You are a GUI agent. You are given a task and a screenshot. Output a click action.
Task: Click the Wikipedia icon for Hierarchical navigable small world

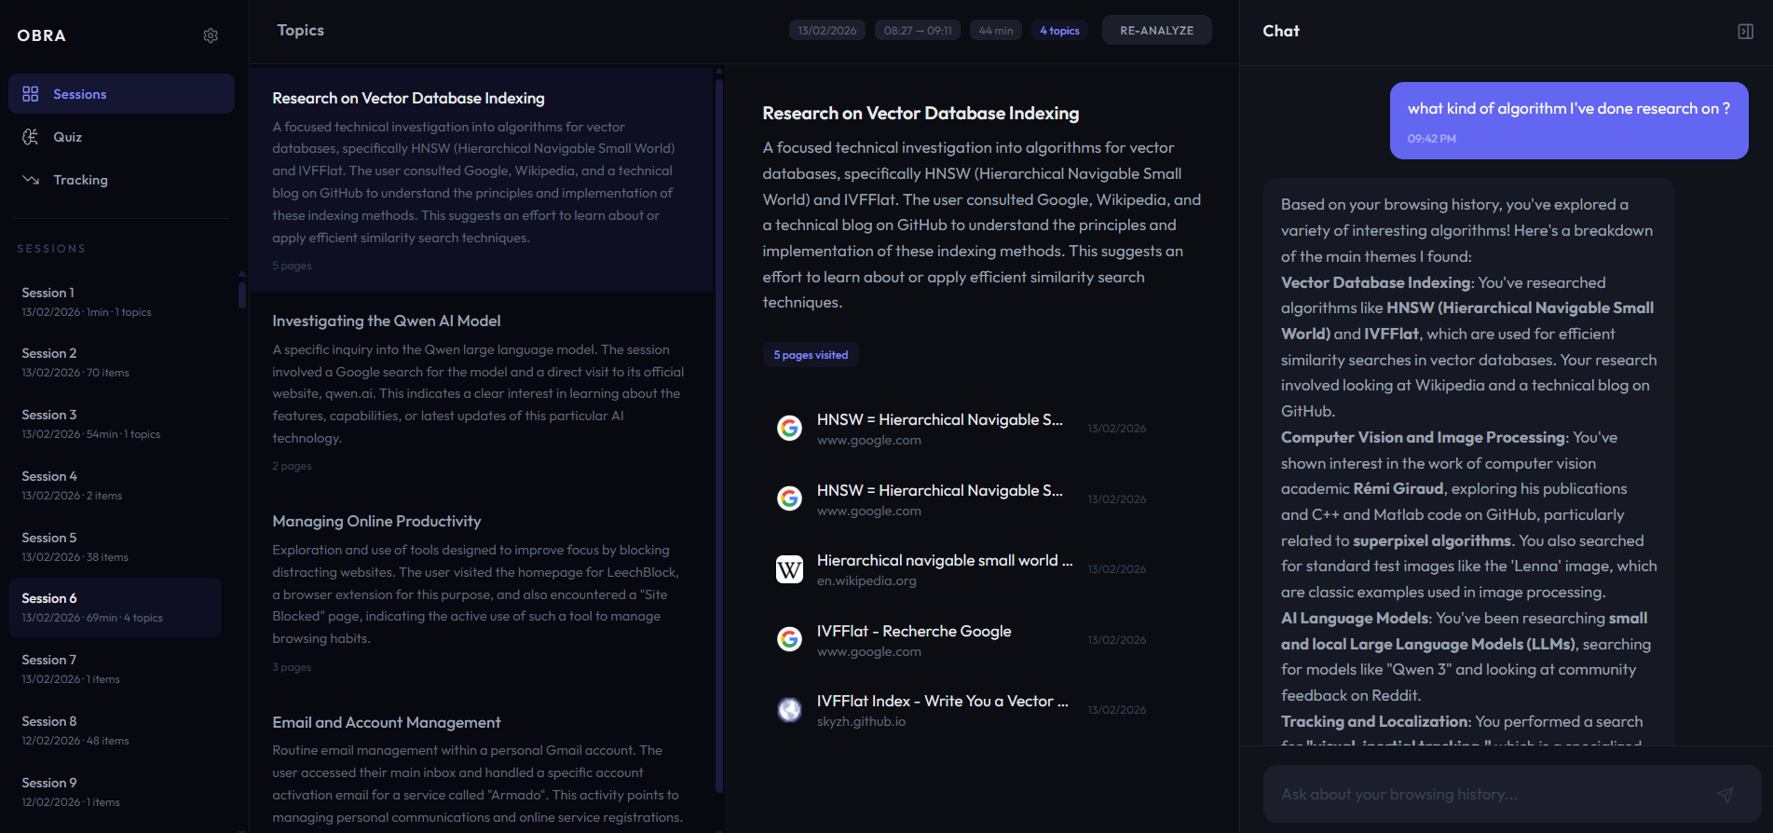pyautogui.click(x=789, y=569)
